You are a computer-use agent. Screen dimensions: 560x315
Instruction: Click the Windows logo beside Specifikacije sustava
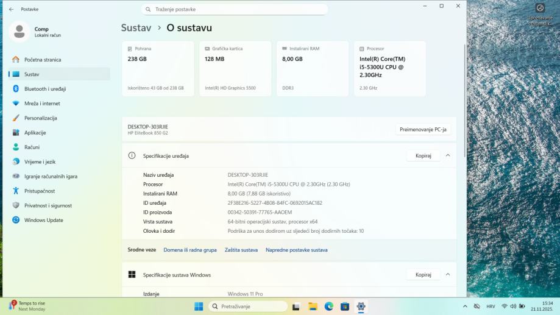click(132, 275)
